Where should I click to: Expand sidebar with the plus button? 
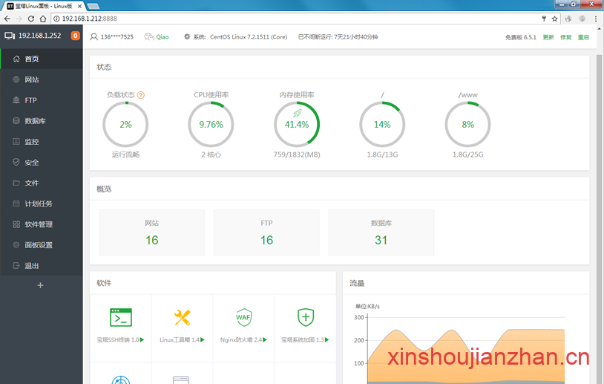point(41,285)
